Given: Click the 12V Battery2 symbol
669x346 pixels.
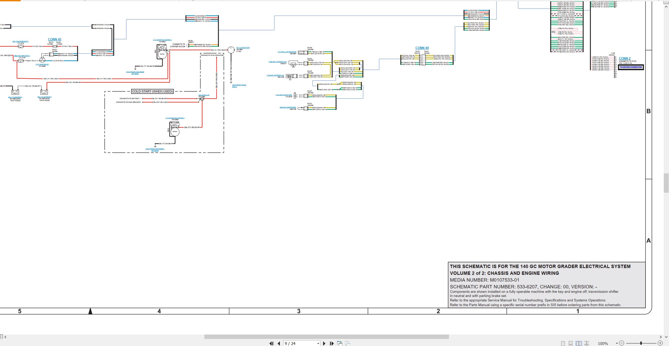Looking at the screenshot, I should pyautogui.click(x=44, y=92).
